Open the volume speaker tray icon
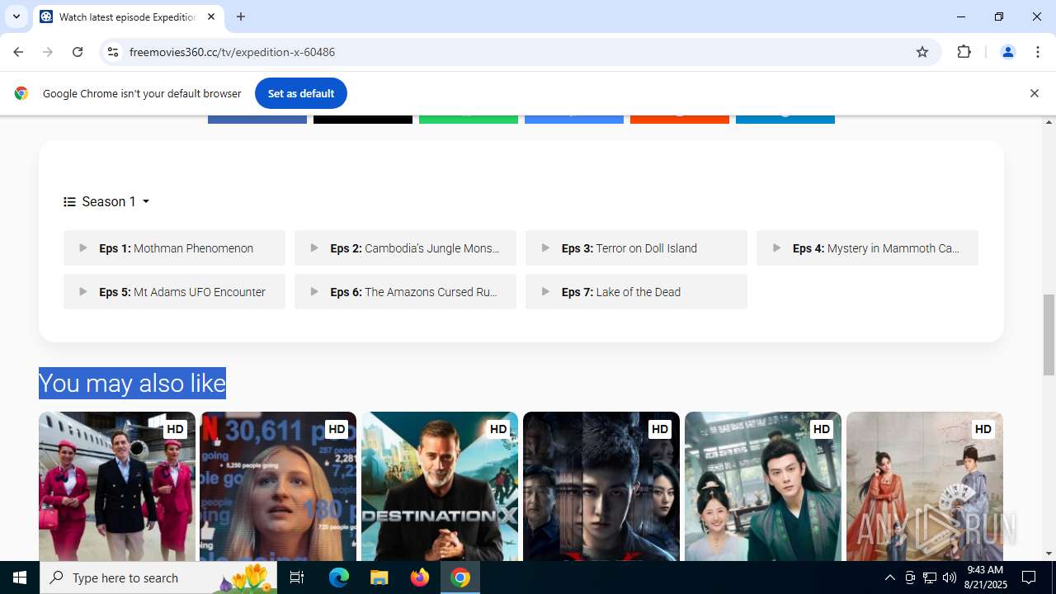 [950, 577]
